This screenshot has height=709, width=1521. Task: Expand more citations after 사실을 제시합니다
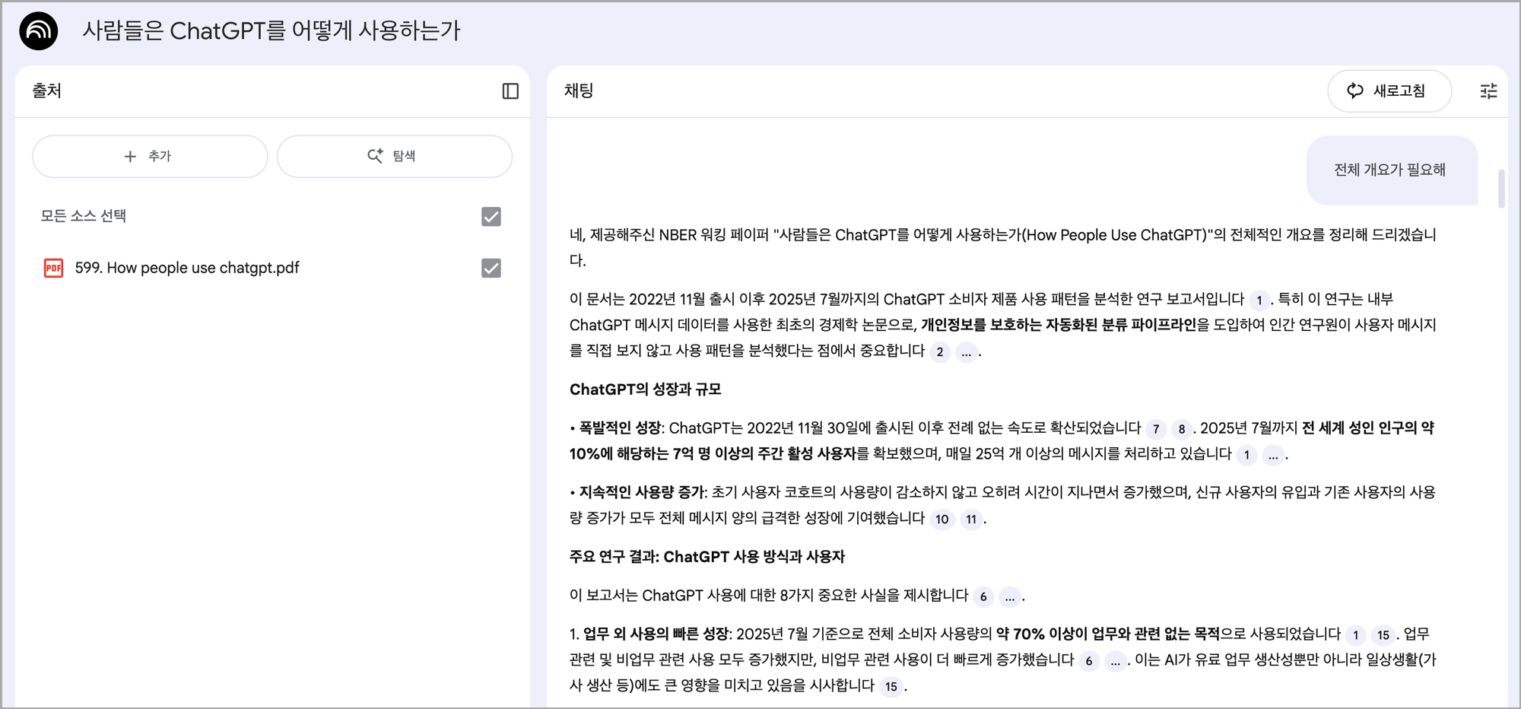1010,596
